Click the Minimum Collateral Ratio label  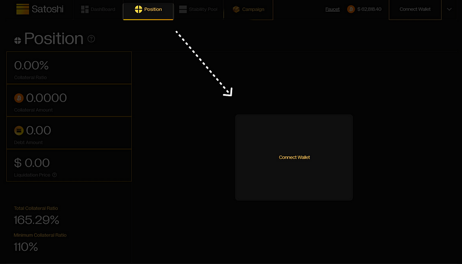pyautogui.click(x=40, y=235)
